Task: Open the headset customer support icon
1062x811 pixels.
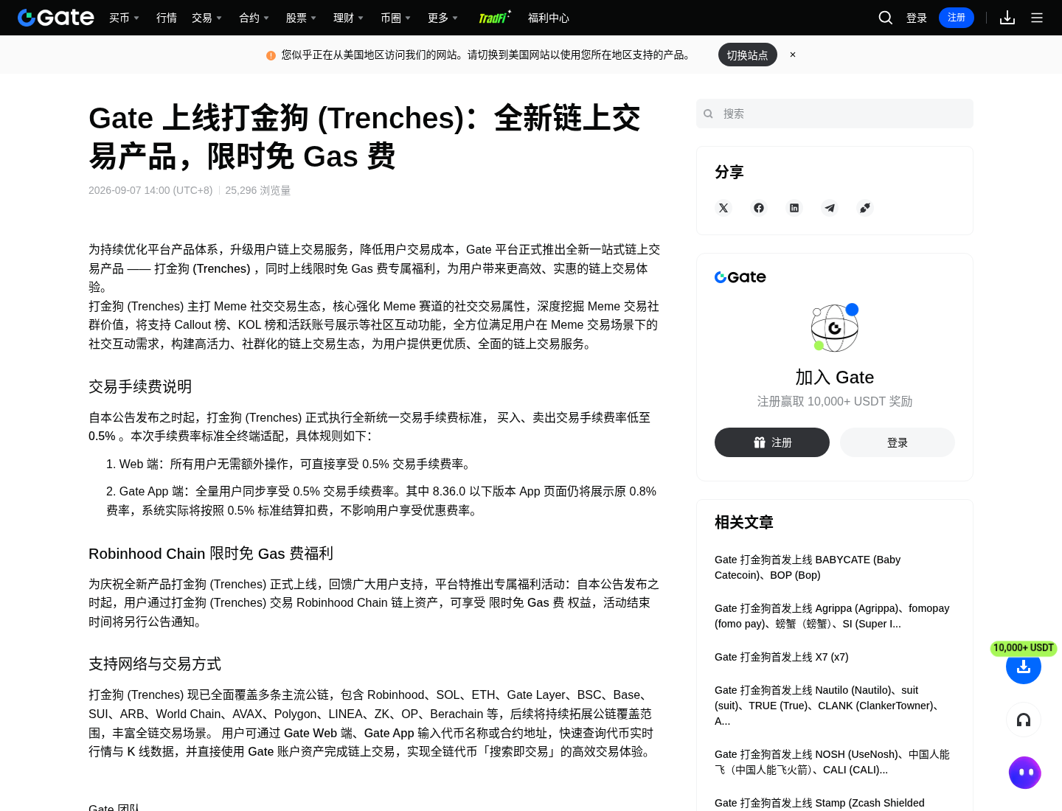Action: click(1024, 720)
